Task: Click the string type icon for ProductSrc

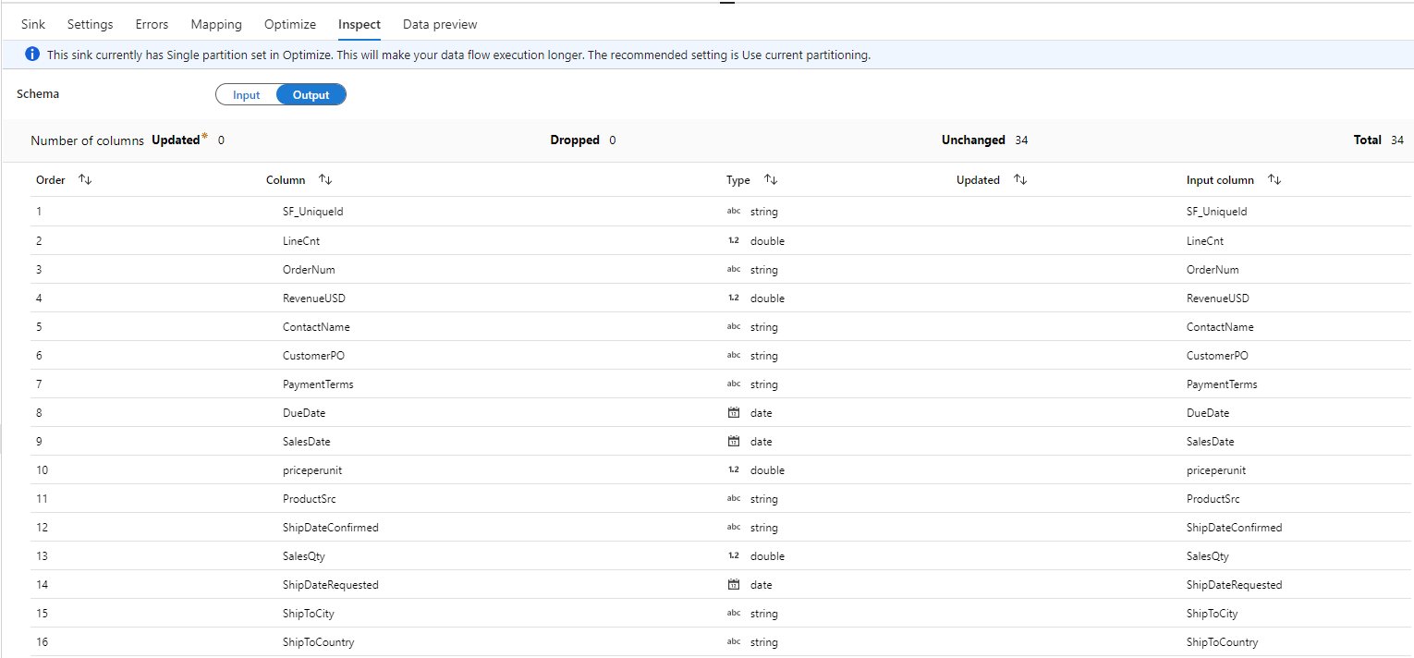Action: click(734, 499)
